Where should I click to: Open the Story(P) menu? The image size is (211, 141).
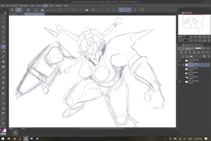click(14, 6)
